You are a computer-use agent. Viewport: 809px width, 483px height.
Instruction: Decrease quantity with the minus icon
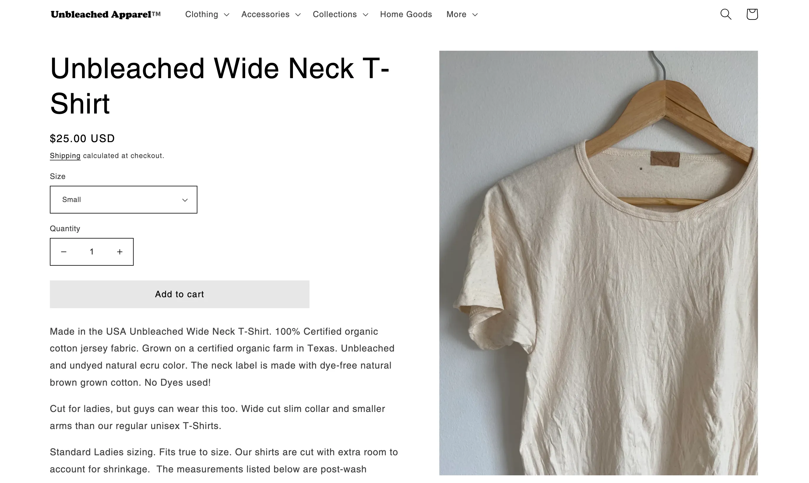point(64,252)
